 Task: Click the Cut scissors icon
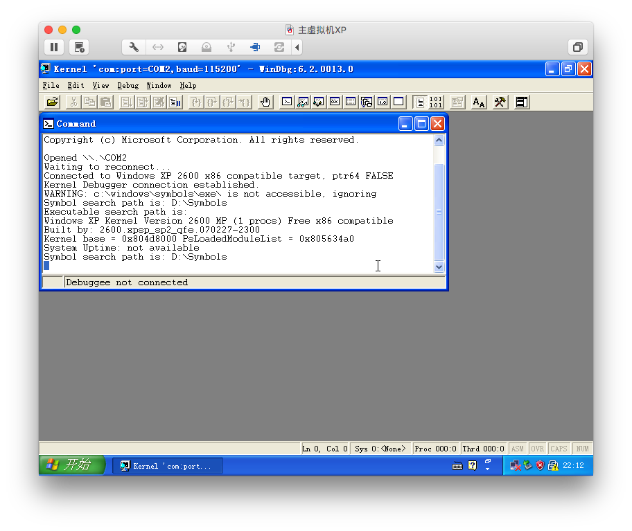(73, 102)
